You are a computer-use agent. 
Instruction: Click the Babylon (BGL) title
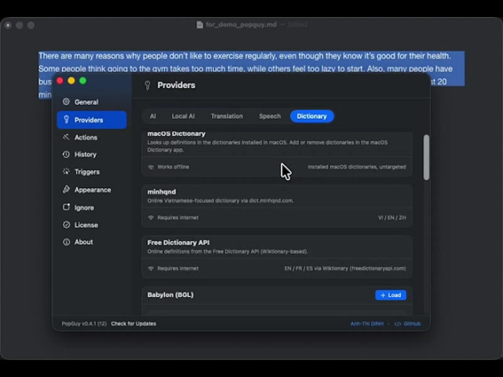pyautogui.click(x=170, y=295)
